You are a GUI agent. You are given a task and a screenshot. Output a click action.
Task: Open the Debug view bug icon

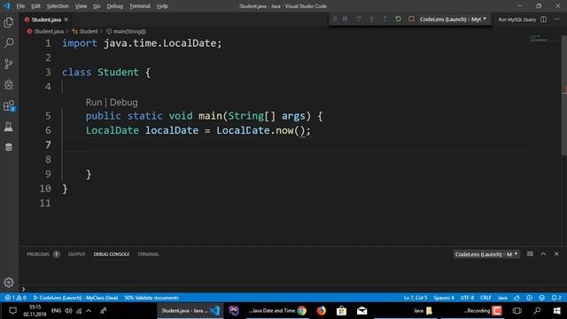(x=9, y=85)
